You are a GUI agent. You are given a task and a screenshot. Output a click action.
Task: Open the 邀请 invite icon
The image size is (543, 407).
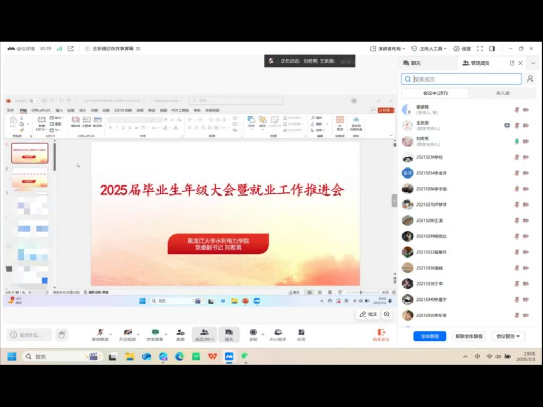tap(180, 334)
